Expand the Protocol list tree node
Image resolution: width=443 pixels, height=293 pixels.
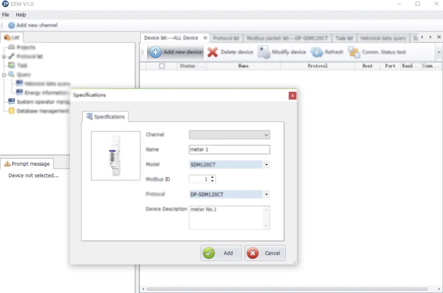4,57
